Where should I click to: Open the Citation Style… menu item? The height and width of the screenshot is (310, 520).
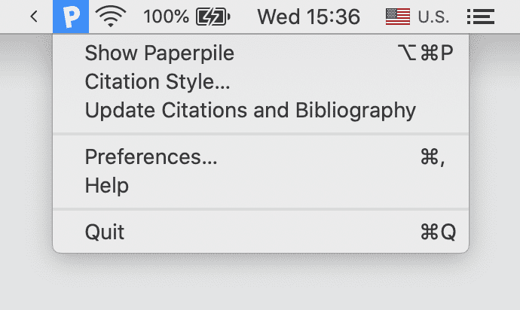pyautogui.click(x=158, y=81)
